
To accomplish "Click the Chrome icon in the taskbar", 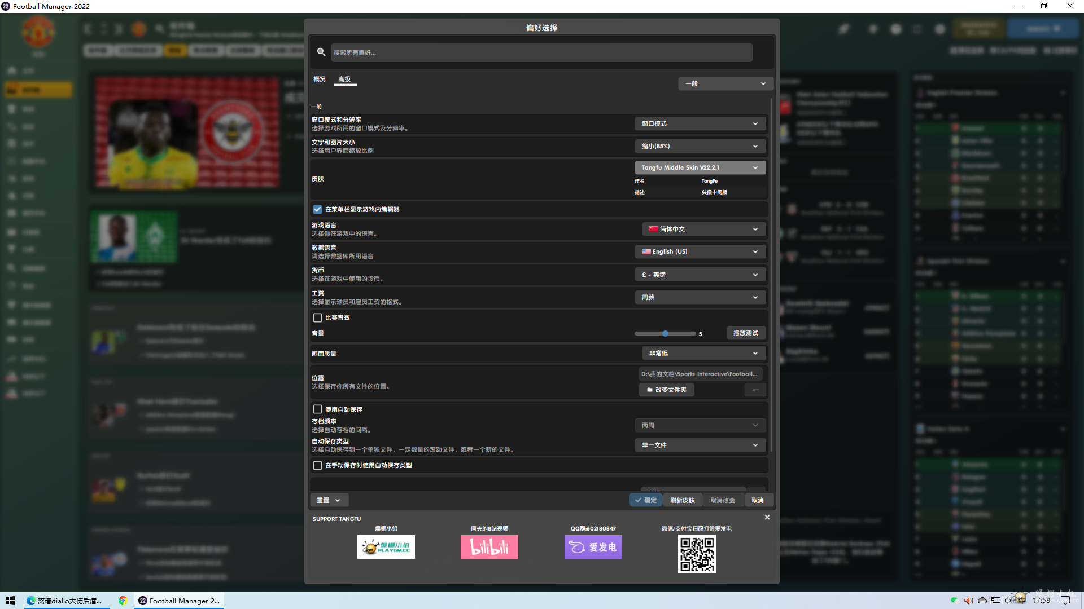I will [123, 601].
